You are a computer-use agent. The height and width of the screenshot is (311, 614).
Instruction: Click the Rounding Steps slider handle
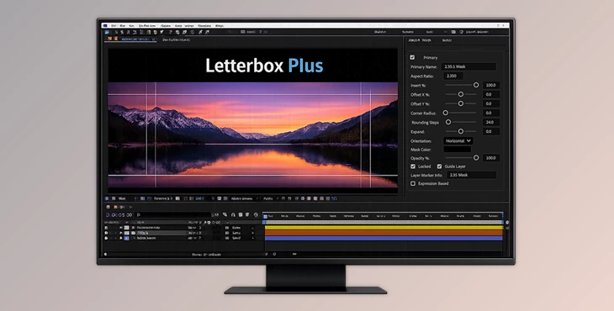(x=448, y=122)
